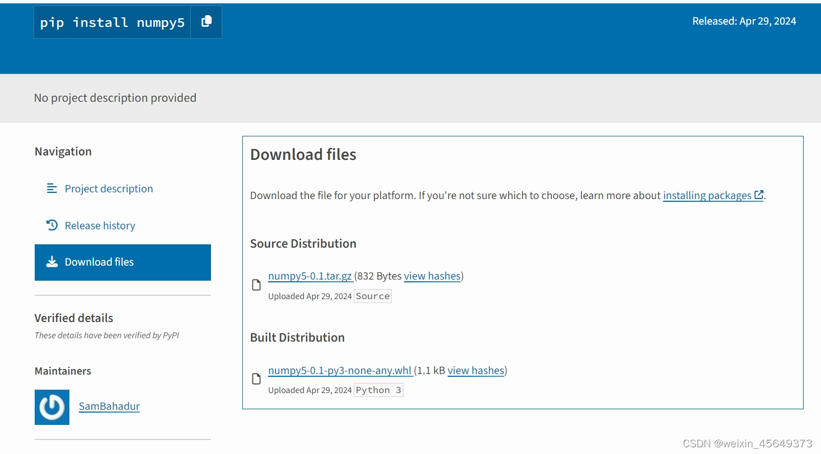Click the Built Distribution heading
This screenshot has width=821, height=454.
[297, 337]
